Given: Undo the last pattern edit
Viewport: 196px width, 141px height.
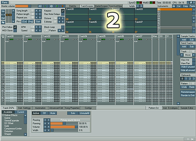Looking at the screenshot, I should pyautogui.click(x=184, y=87).
